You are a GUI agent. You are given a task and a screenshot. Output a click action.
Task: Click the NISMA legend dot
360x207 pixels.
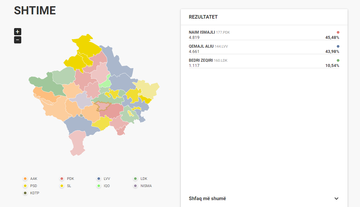click(135, 186)
